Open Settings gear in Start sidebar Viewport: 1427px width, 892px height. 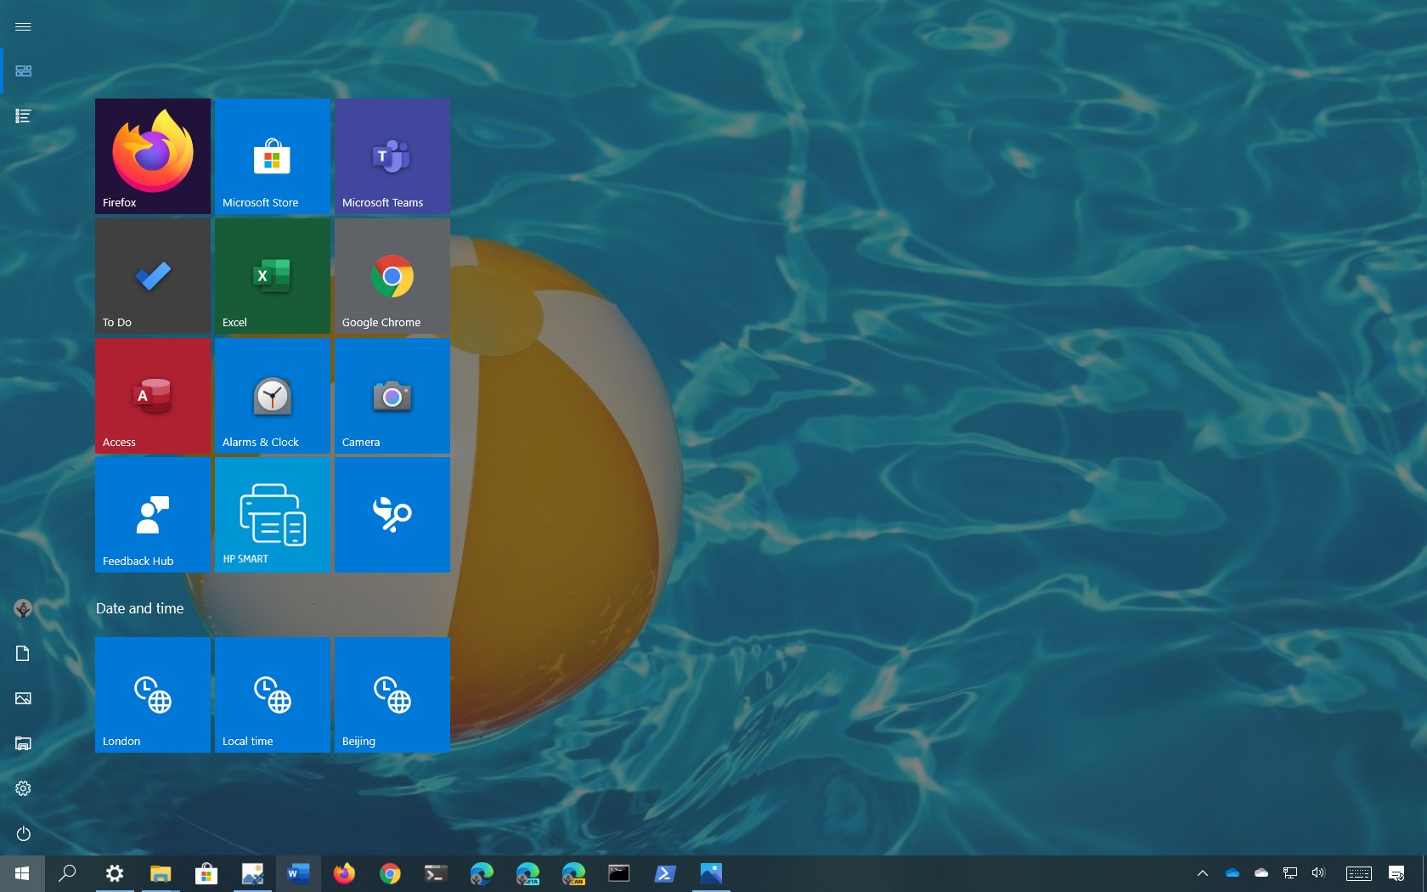pyautogui.click(x=23, y=788)
